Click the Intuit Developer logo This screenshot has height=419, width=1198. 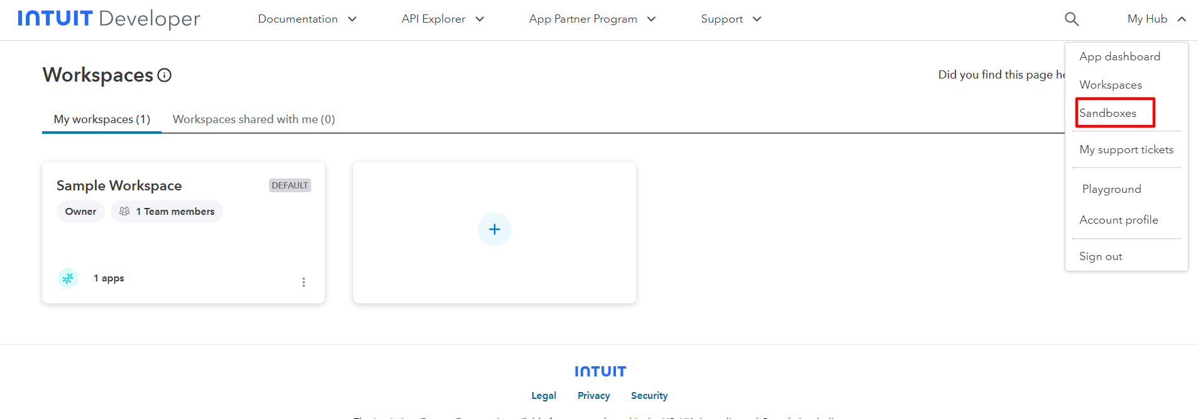point(109,19)
